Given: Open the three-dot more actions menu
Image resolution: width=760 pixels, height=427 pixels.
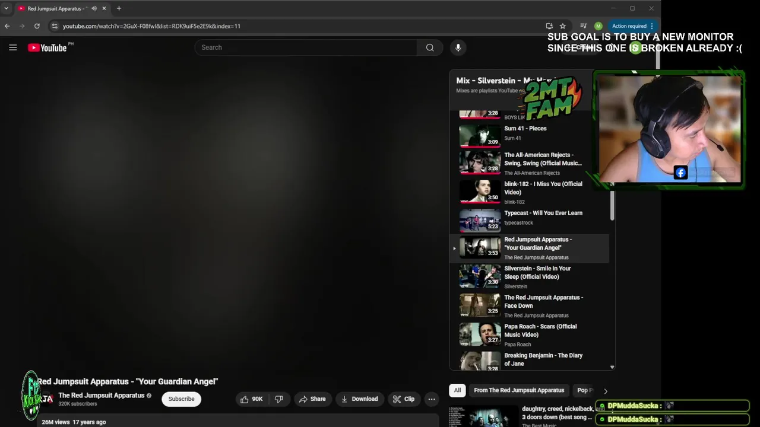Looking at the screenshot, I should tap(432, 399).
